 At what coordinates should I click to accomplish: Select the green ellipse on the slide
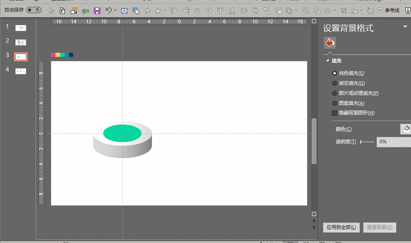click(x=122, y=133)
